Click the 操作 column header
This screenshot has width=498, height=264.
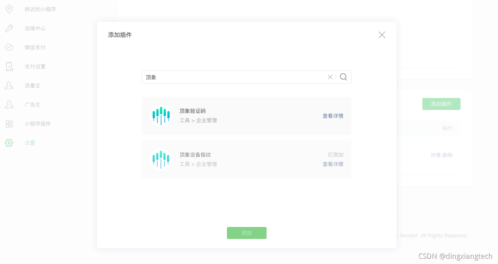tap(447, 128)
